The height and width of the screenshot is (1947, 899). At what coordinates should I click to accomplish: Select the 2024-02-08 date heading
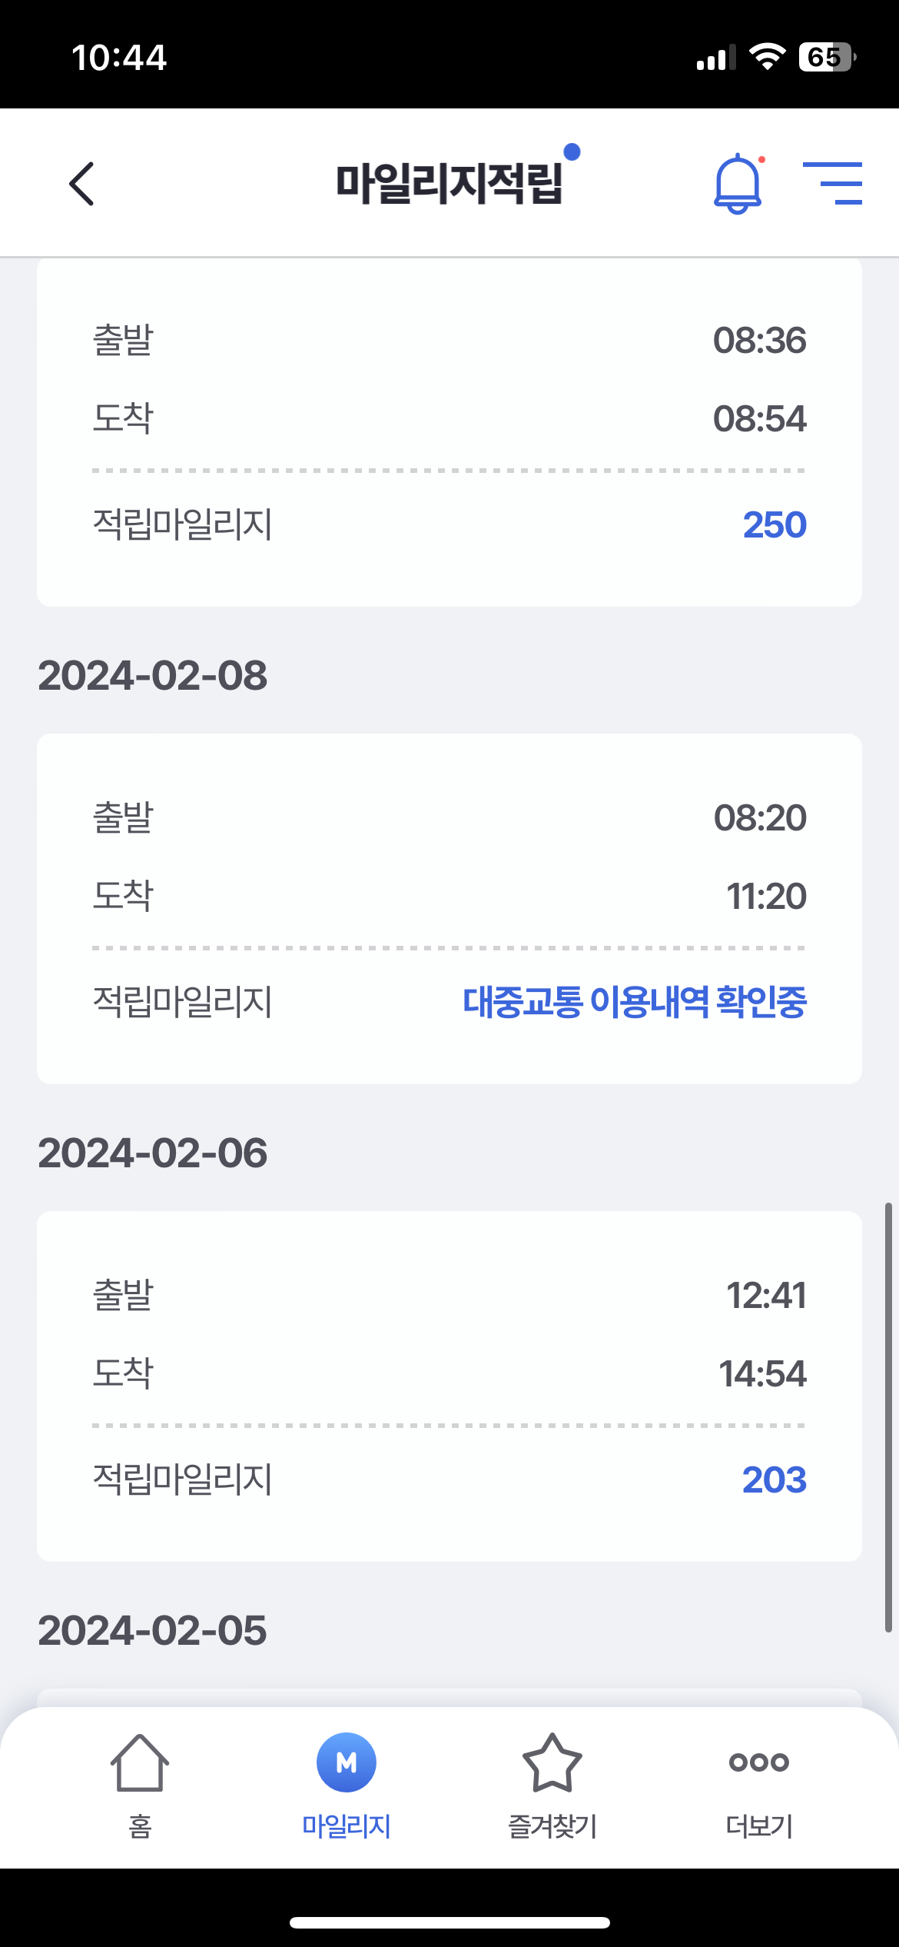pyautogui.click(x=153, y=676)
